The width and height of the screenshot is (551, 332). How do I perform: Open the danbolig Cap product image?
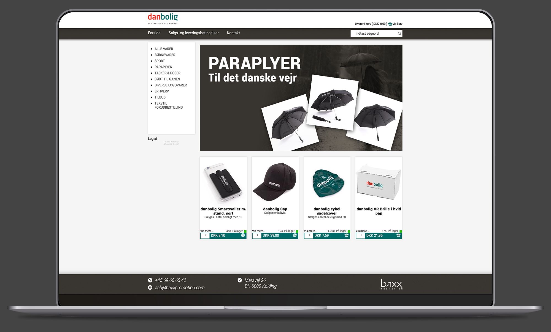click(x=275, y=182)
